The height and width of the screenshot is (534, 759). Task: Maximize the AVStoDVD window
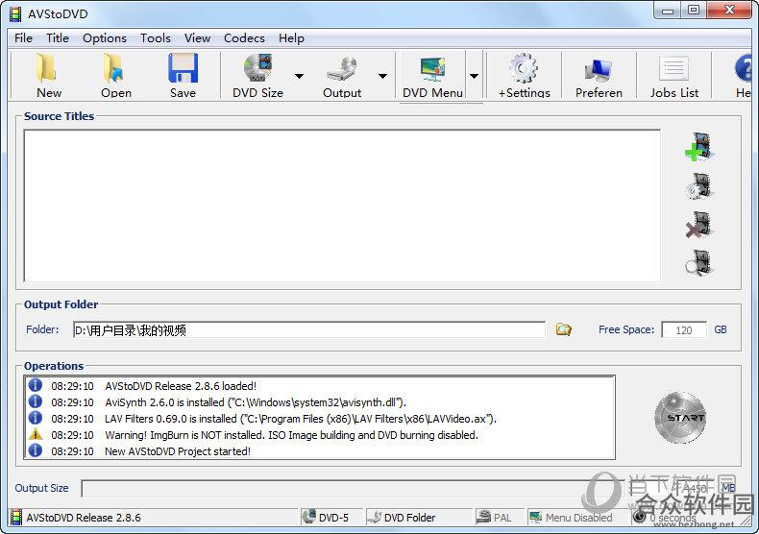(x=694, y=11)
